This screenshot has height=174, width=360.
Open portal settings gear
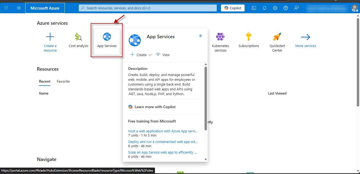pyautogui.click(x=275, y=8)
